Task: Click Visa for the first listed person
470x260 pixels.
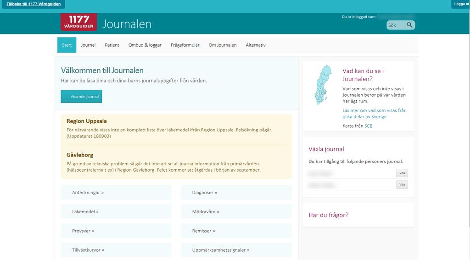Action: pos(402,173)
